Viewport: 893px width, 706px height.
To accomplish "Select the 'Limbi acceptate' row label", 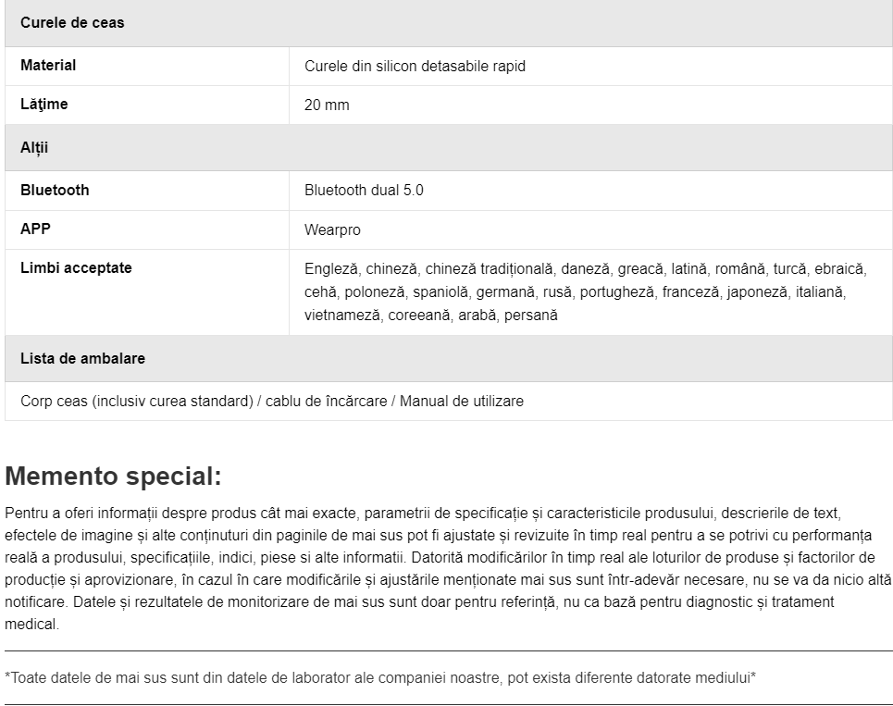I will click(76, 268).
